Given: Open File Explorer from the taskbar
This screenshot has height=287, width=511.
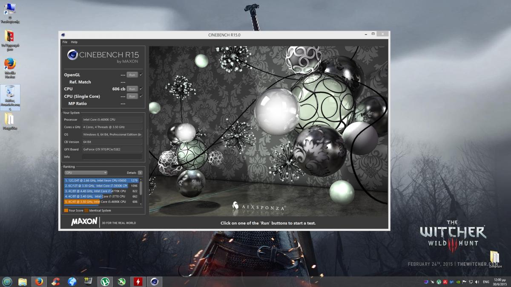Looking at the screenshot, I should tap(23, 281).
